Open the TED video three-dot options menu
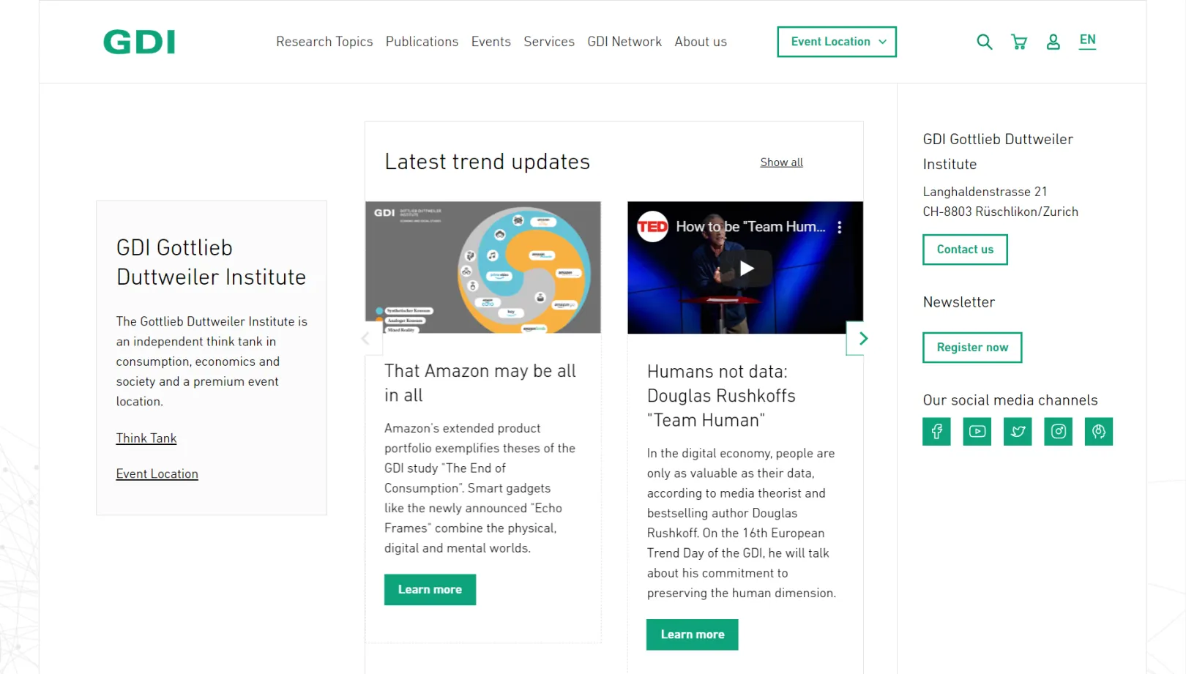 (x=840, y=227)
